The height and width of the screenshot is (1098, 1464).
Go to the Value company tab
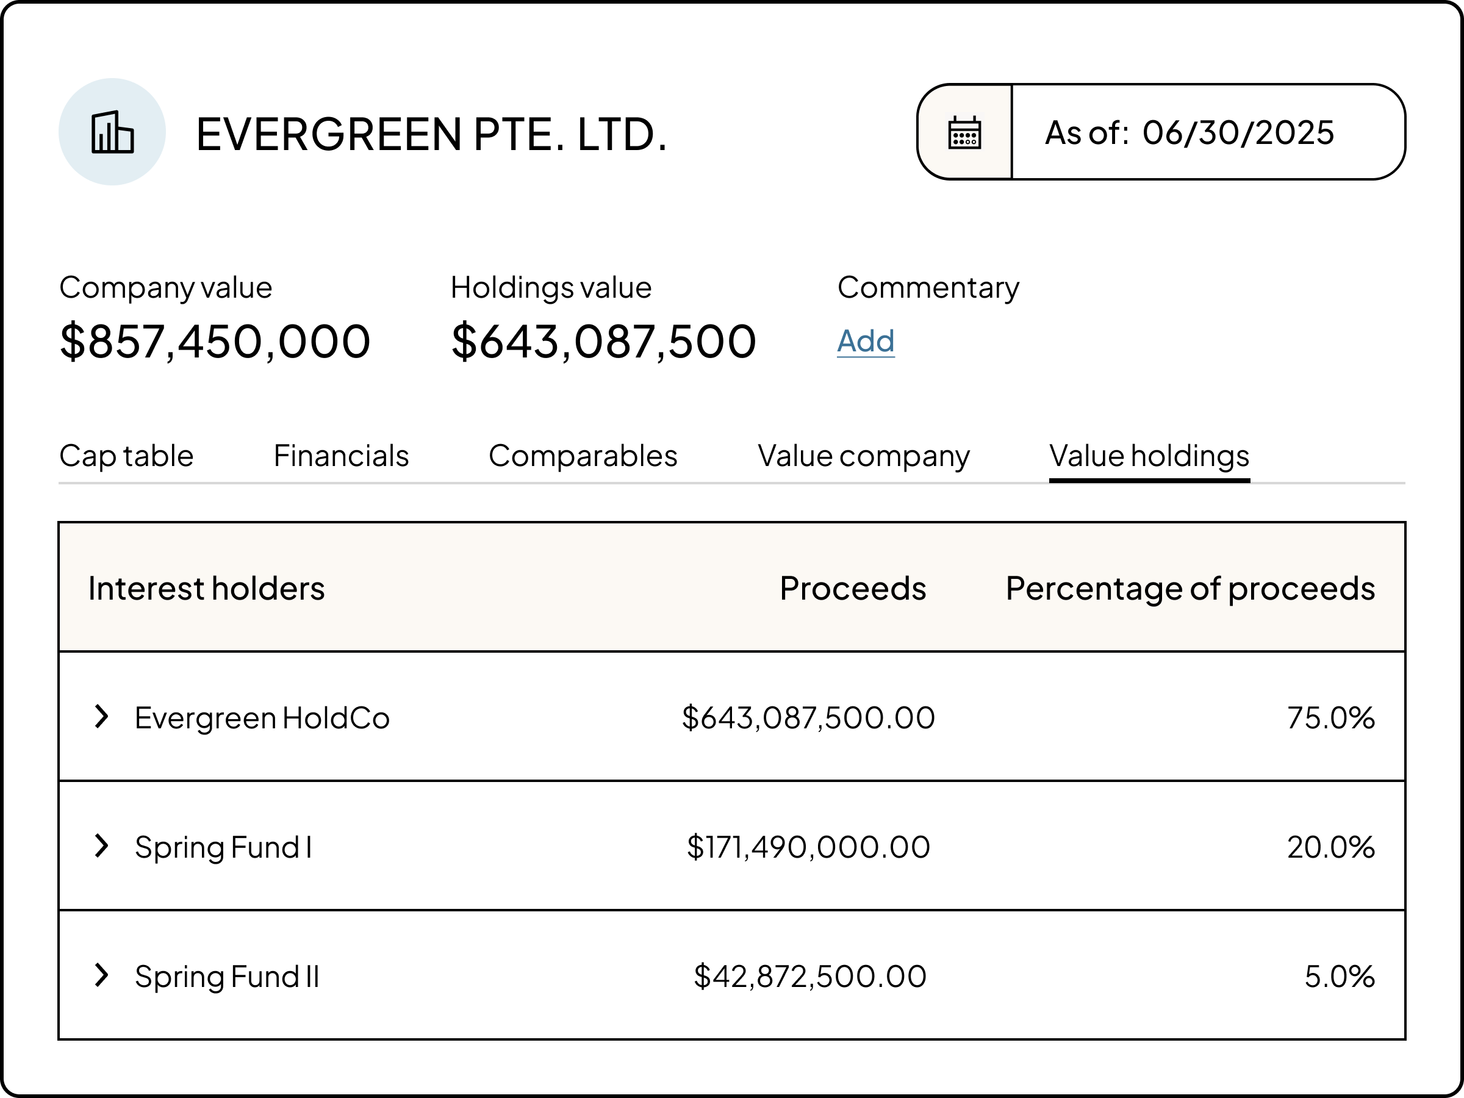click(863, 456)
